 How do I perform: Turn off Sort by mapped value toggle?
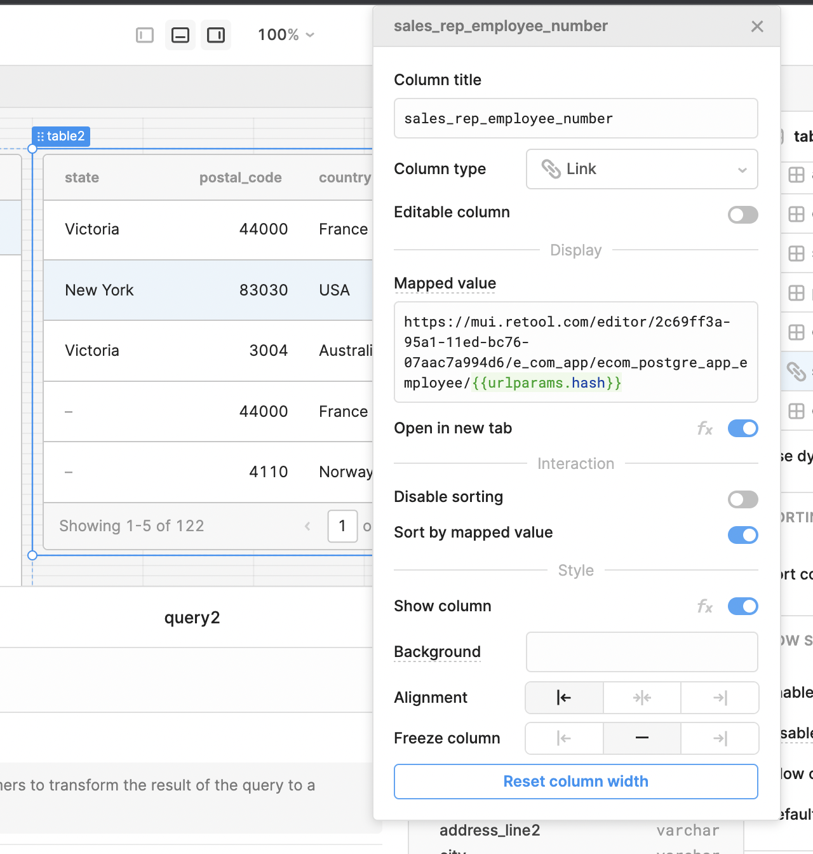tap(743, 535)
